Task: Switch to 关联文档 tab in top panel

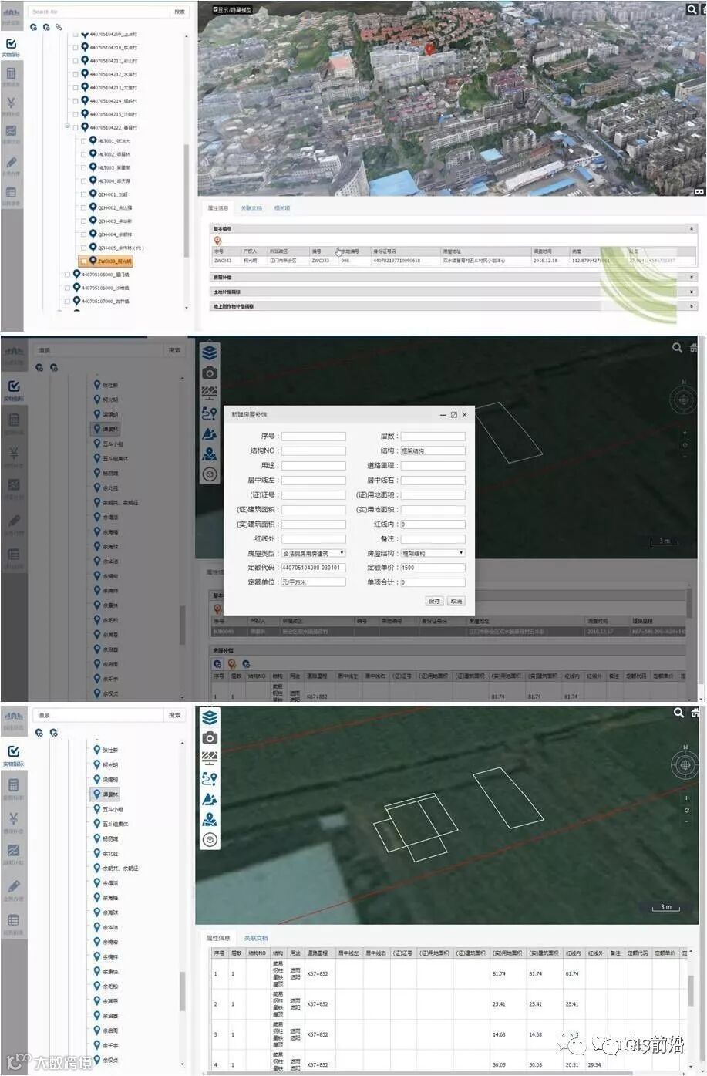Action: (x=251, y=208)
